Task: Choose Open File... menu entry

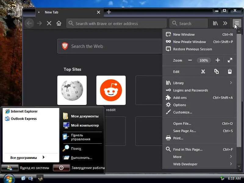Action: (x=199, y=124)
